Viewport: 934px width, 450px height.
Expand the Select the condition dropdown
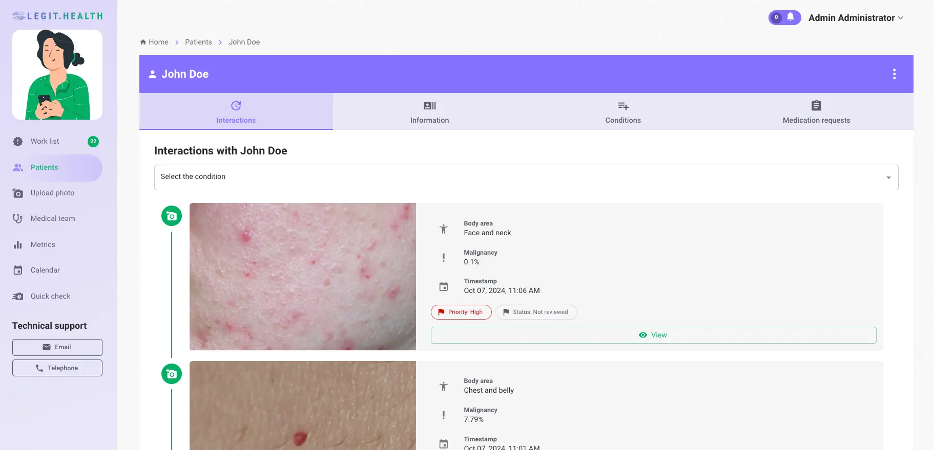point(526,177)
